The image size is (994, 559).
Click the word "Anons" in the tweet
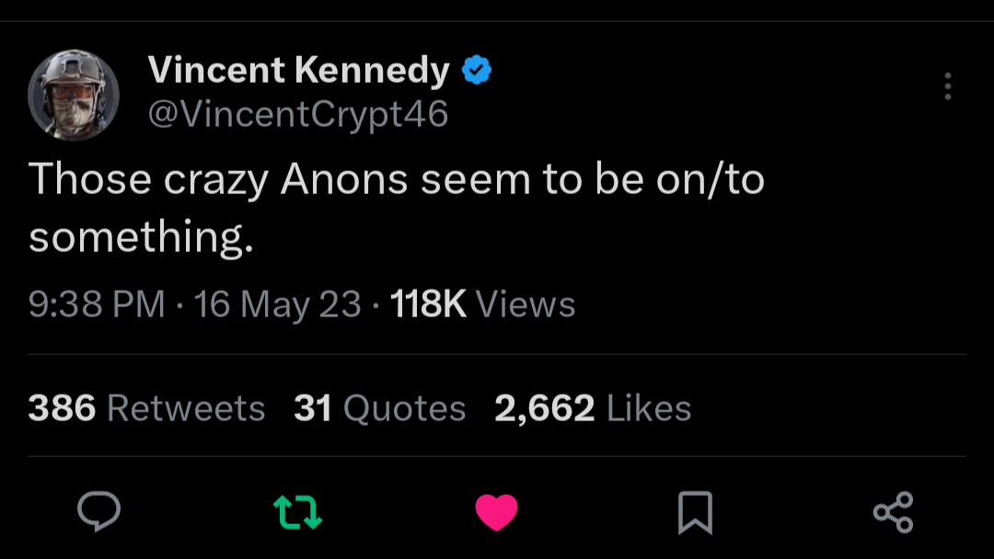click(x=344, y=179)
